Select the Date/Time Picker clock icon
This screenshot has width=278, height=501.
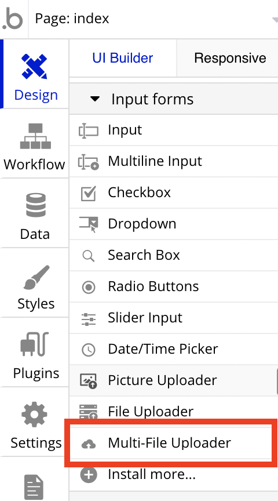click(x=89, y=350)
